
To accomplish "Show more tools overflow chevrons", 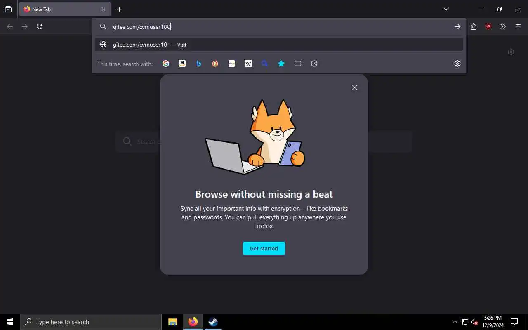I will tap(503, 26).
